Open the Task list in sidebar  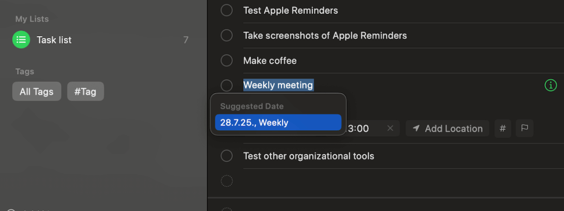tap(54, 40)
